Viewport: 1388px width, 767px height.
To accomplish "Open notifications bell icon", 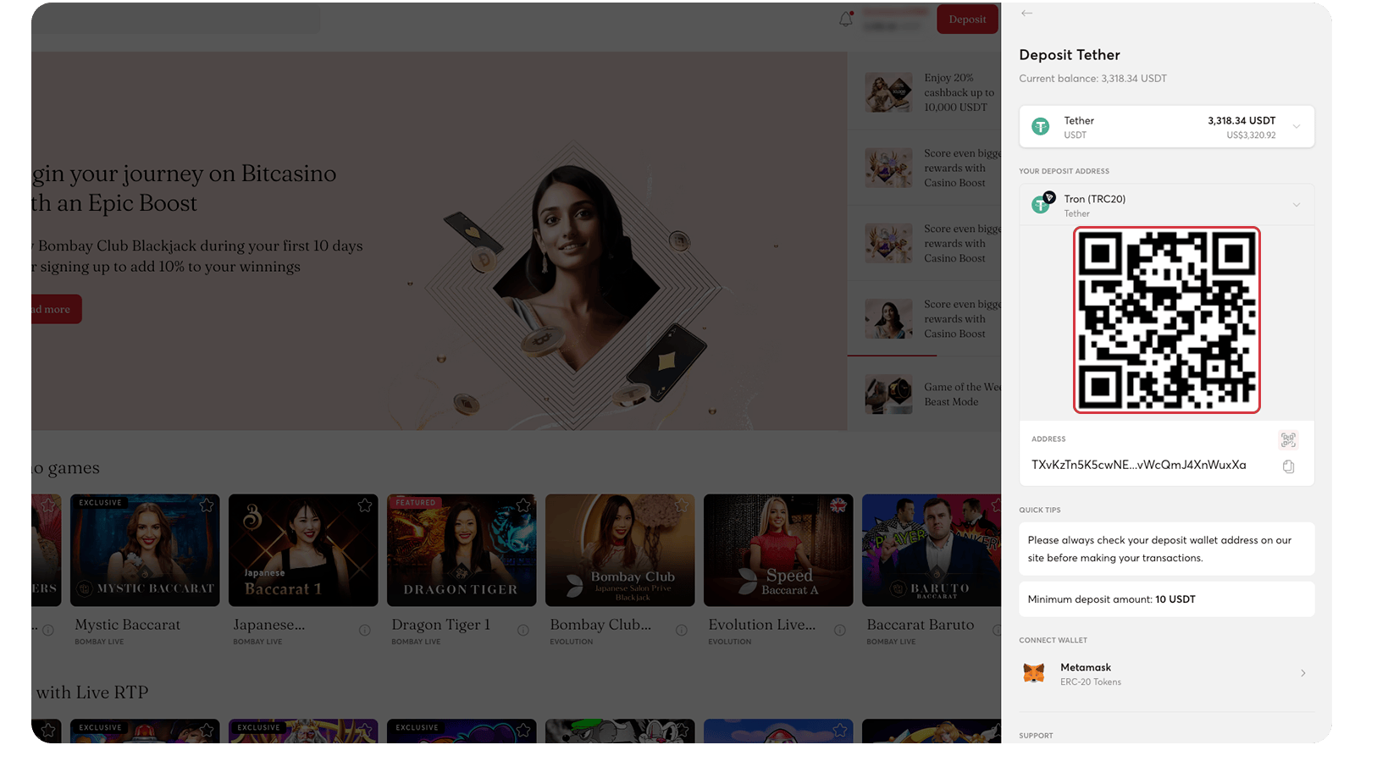I will pos(845,19).
